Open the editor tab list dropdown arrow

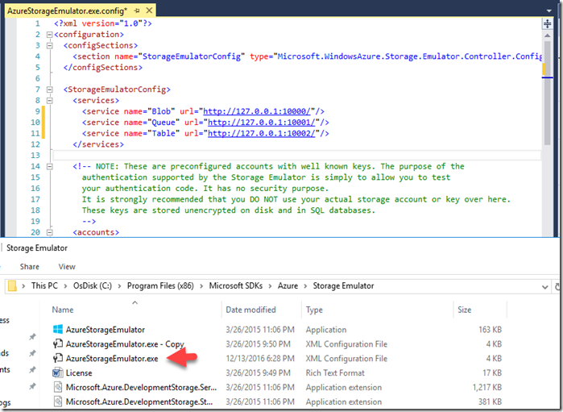(x=549, y=11)
